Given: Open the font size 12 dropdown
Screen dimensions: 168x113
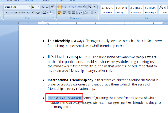Looking at the screenshot, I should 39,7.
